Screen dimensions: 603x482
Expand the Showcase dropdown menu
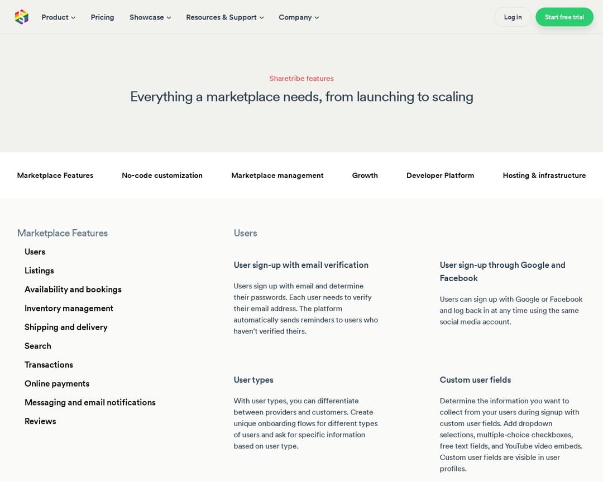pos(150,17)
